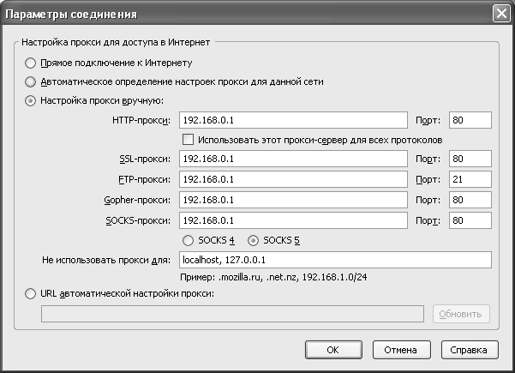Select manual proxy configuration option
515x373 pixels.
tap(32, 101)
